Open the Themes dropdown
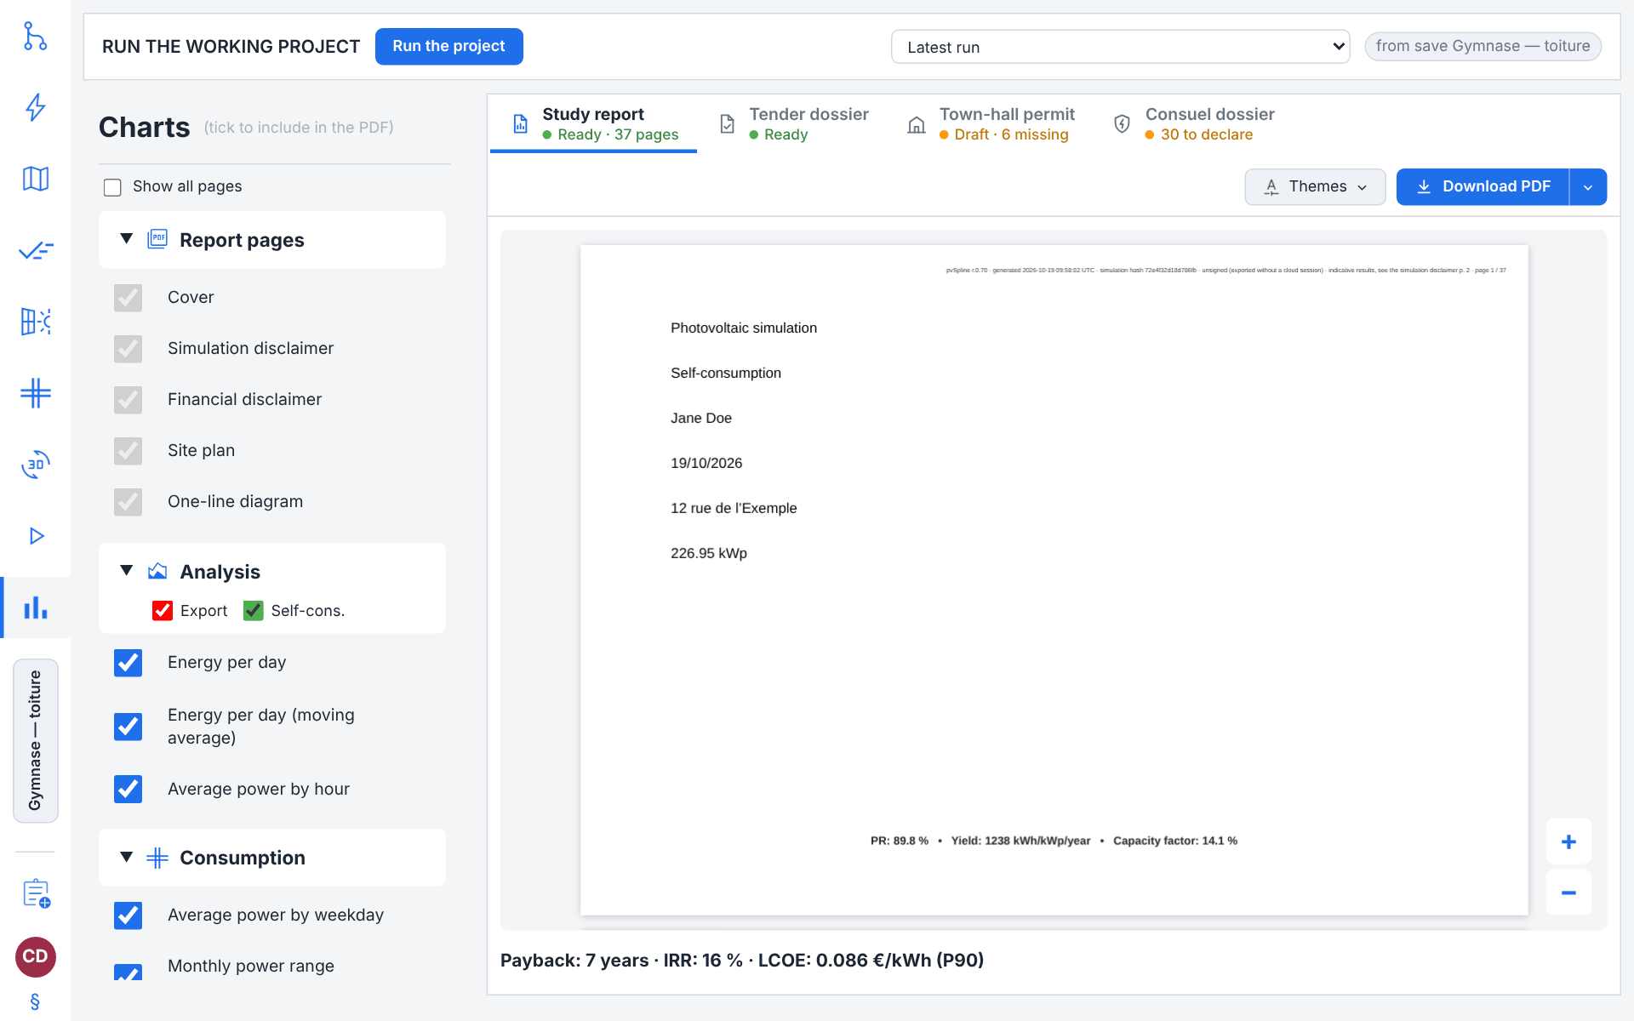This screenshot has width=1634, height=1021. pos(1315,186)
